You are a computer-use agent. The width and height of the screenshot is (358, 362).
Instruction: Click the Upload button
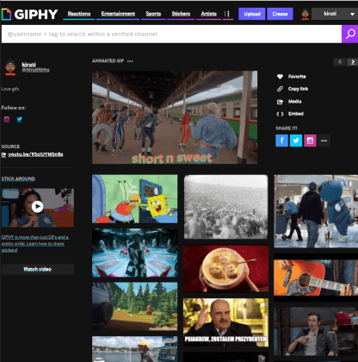252,14
